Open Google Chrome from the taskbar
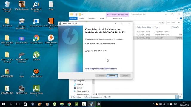 click(69, 104)
